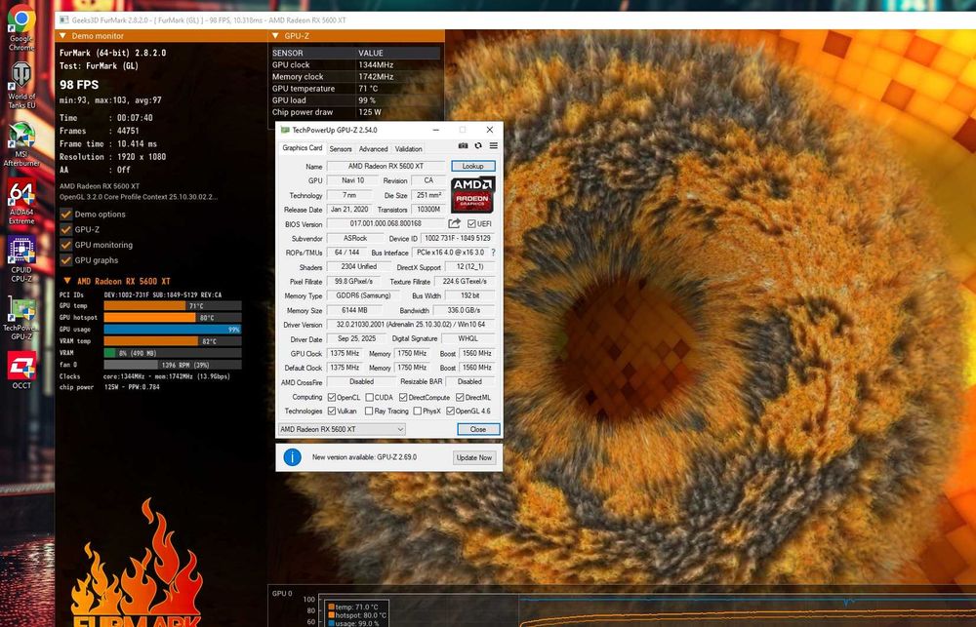Click the Driver Version field
The height and width of the screenshot is (627, 976).
pos(411,325)
